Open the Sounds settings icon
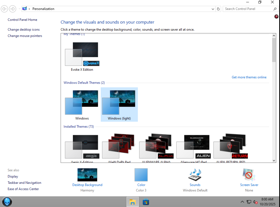This screenshot has width=280, height=207. click(195, 175)
